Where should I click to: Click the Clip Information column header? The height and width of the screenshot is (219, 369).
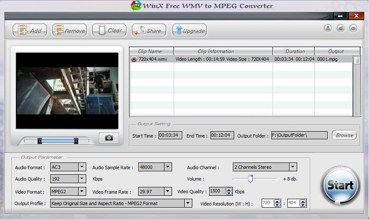click(x=223, y=51)
